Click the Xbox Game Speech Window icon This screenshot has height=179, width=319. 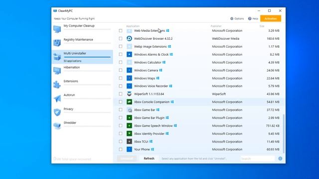coord(129,126)
